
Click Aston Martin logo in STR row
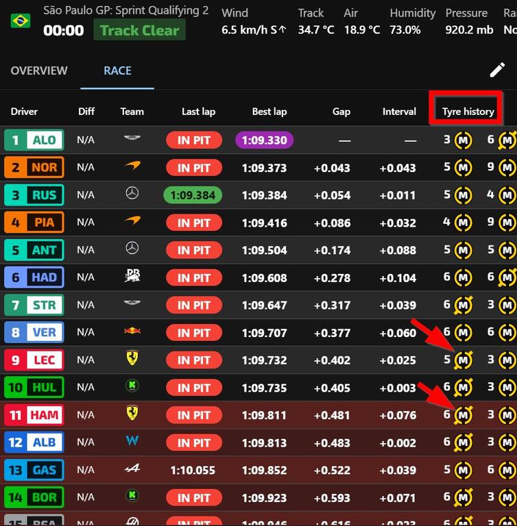tap(132, 303)
